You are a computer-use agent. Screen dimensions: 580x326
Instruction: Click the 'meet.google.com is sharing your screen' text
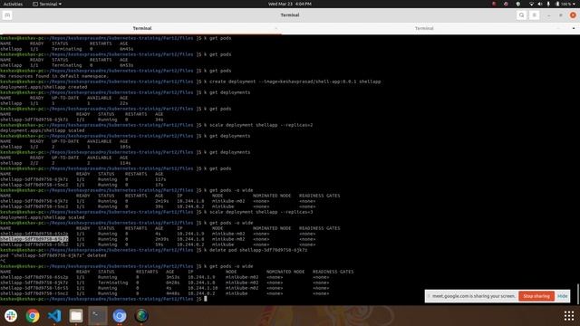(473, 296)
